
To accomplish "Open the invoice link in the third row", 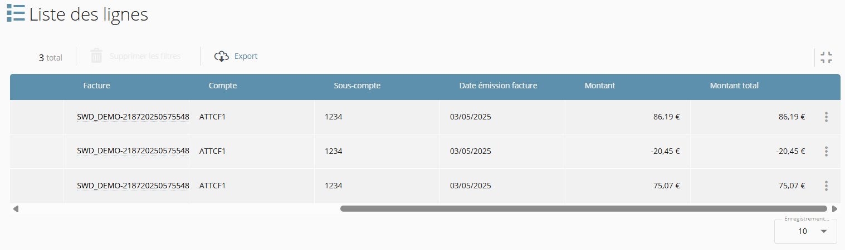I will click(133, 186).
